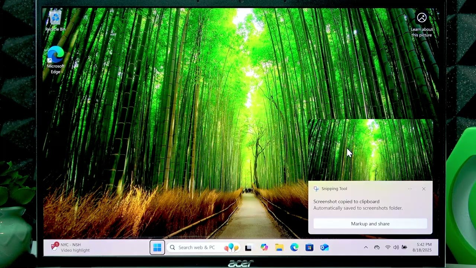476x268 pixels.
Task: Open Microsoft Store from the taskbar
Action: point(309,248)
